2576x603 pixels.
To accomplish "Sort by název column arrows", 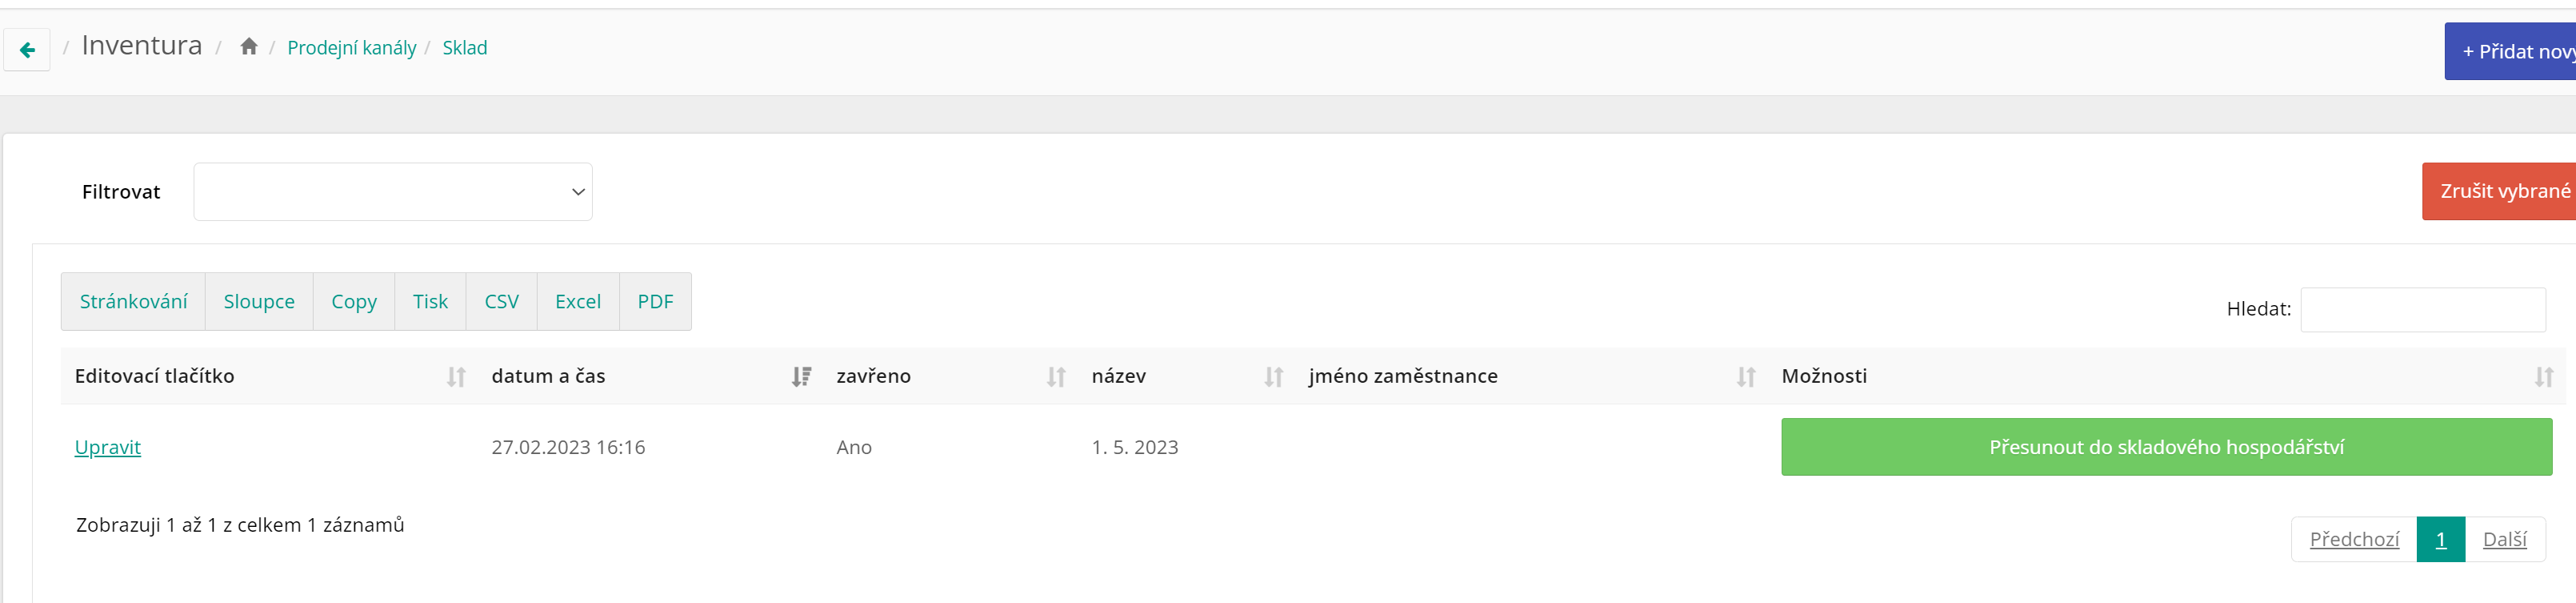I will pos(1273,376).
